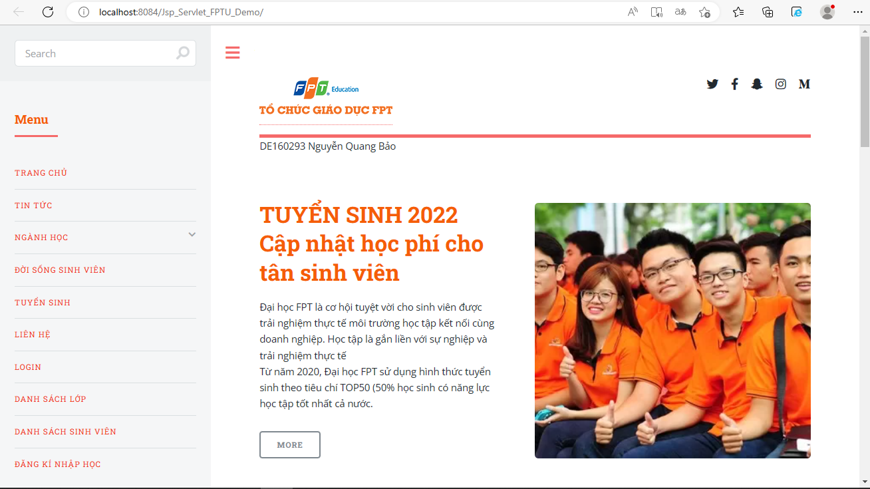This screenshot has height=489, width=870.
Task: Expand the NGÀNH HỌC submenu chevron
Action: 192,235
